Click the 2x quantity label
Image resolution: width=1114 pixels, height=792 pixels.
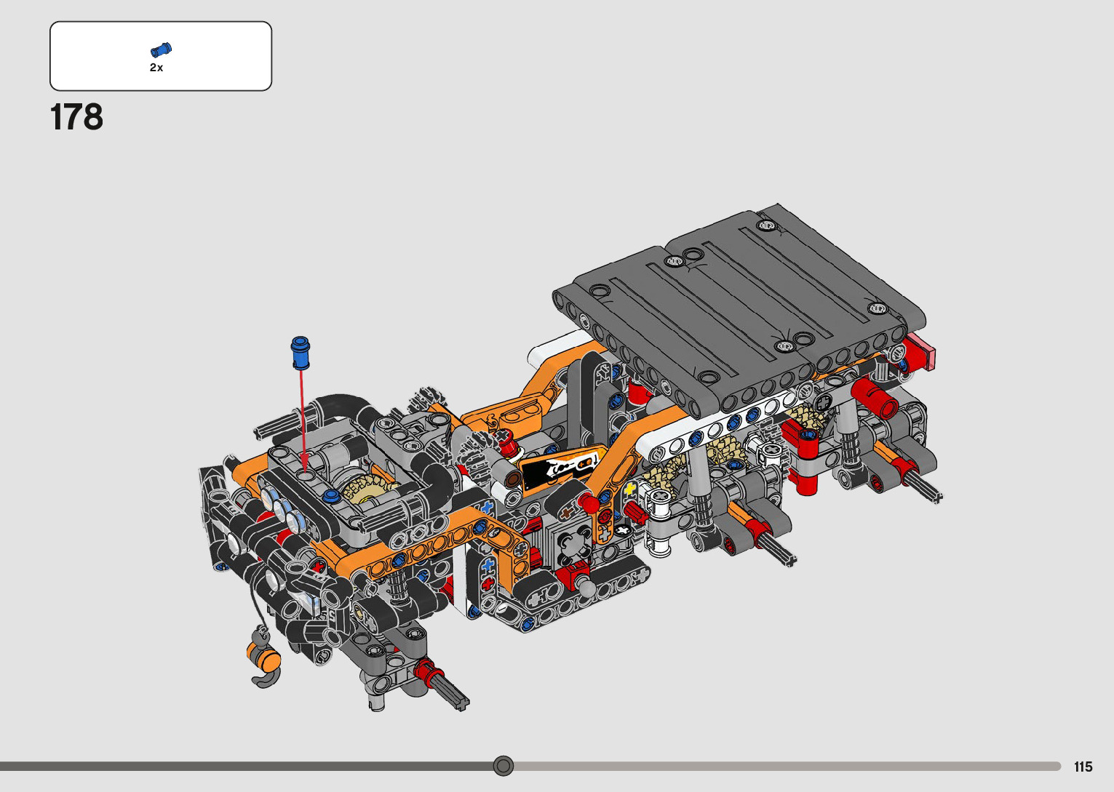click(x=156, y=68)
